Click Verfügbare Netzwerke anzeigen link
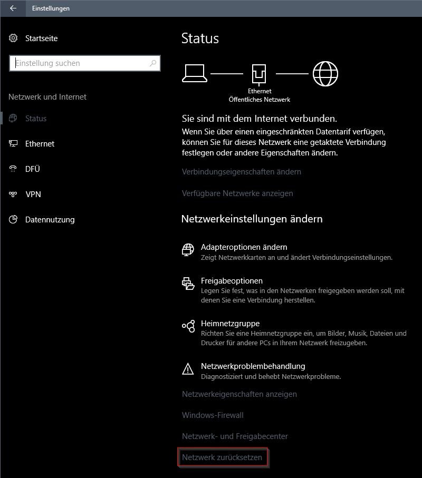Image resolution: width=422 pixels, height=478 pixels. [x=237, y=193]
